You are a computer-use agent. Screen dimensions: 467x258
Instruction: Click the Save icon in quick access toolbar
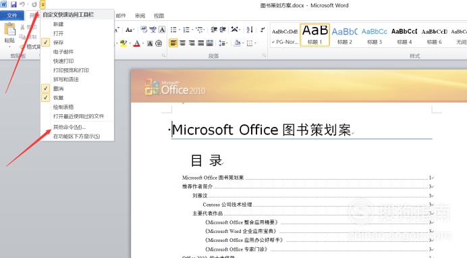coord(13,5)
